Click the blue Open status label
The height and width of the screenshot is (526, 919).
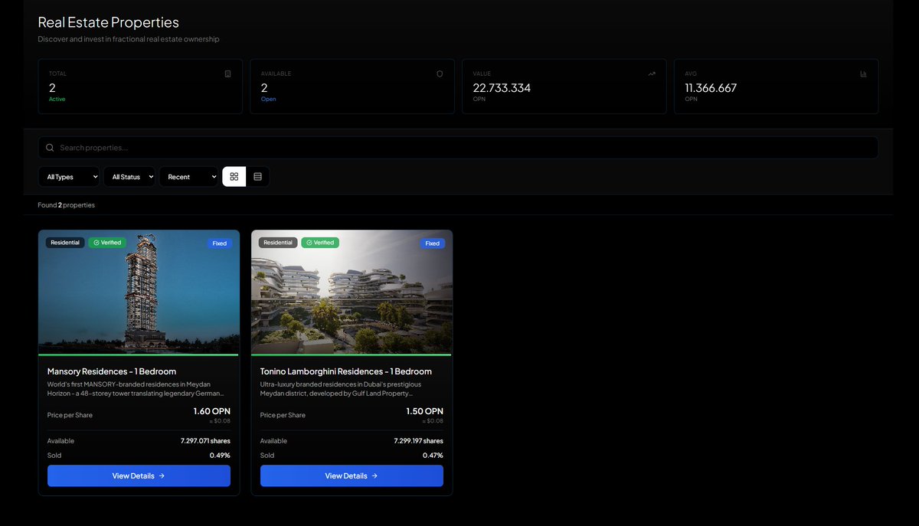[x=268, y=99]
